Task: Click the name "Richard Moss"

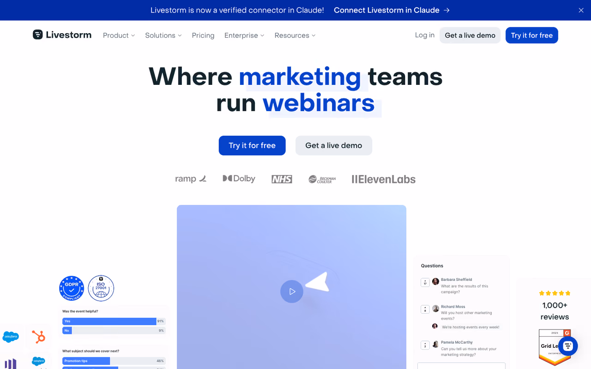Action: (453, 307)
